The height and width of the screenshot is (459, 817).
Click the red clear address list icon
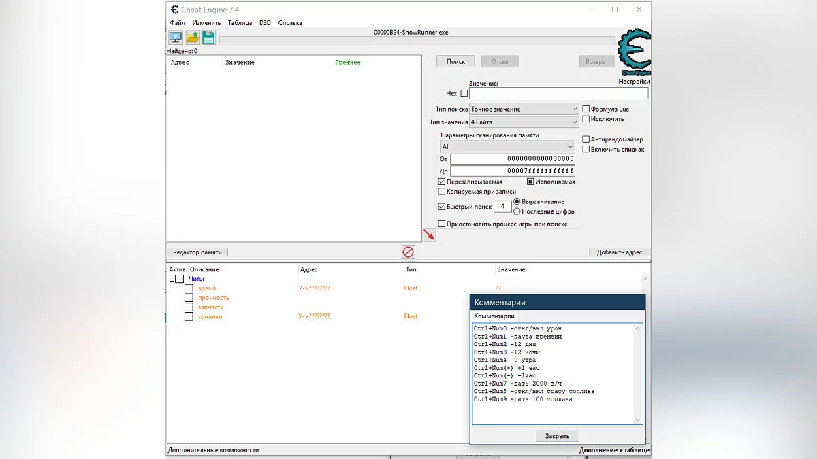(408, 252)
